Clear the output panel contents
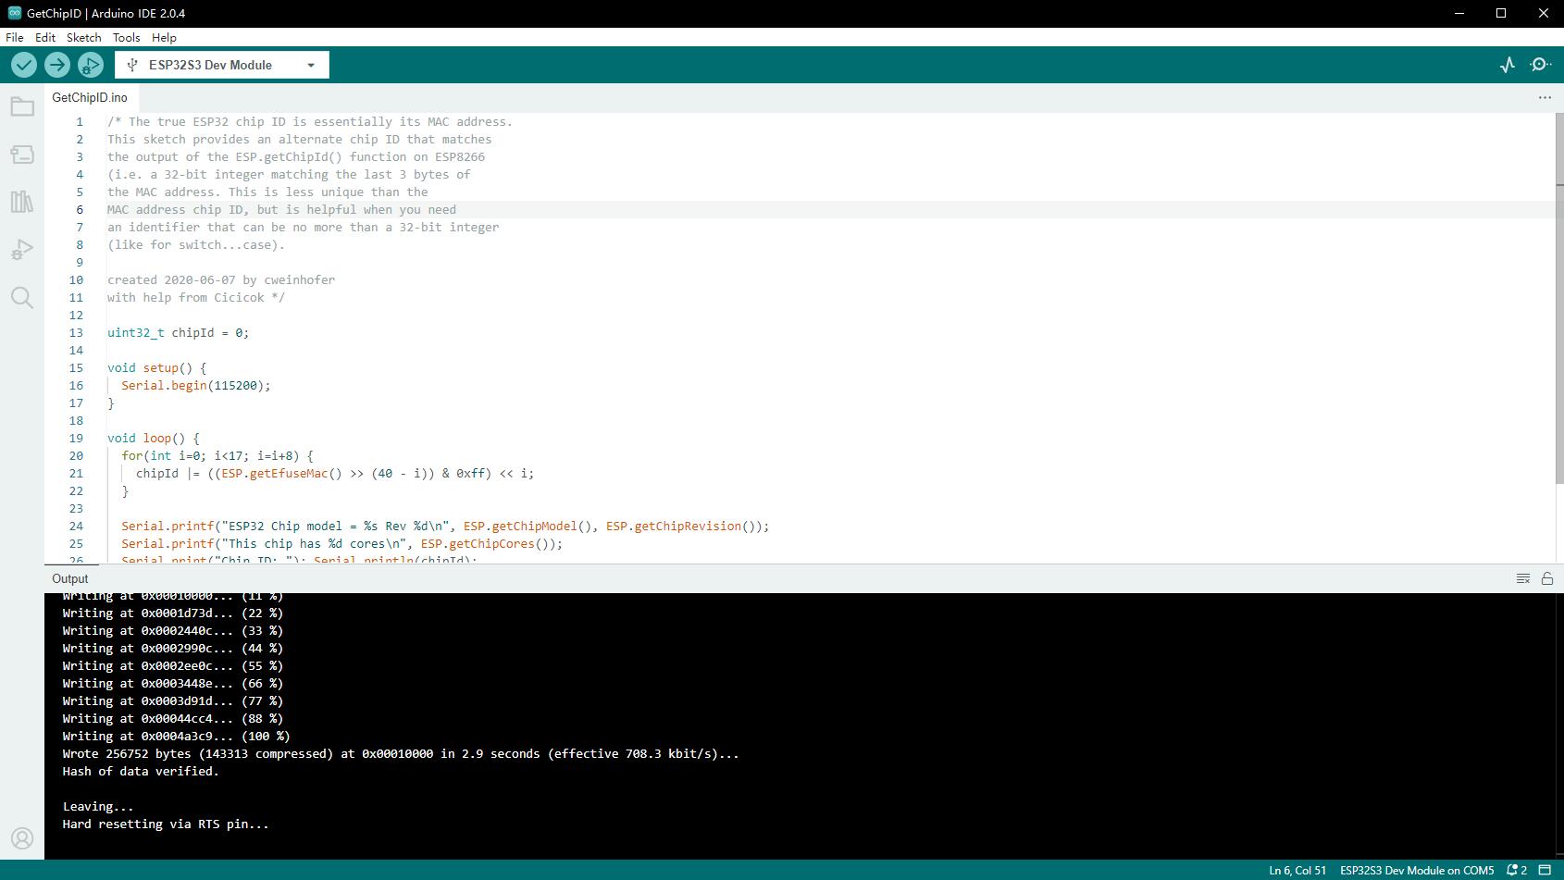1564x880 pixels. pos(1523,578)
